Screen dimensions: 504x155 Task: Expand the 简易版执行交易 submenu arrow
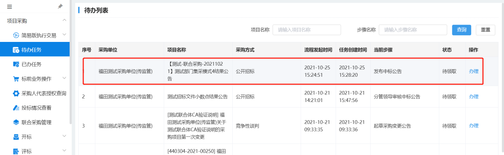pos(64,35)
